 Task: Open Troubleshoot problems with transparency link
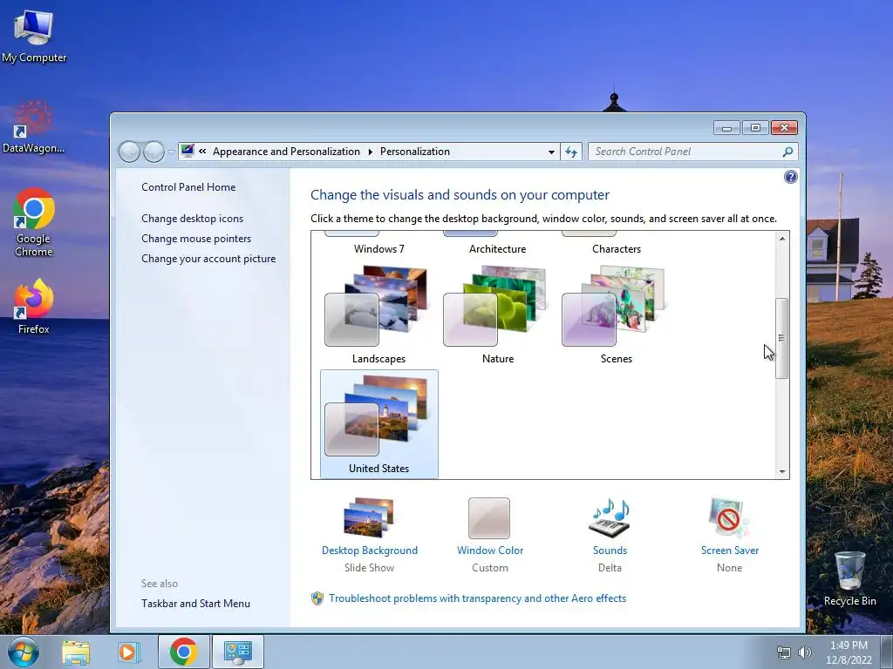[477, 598]
